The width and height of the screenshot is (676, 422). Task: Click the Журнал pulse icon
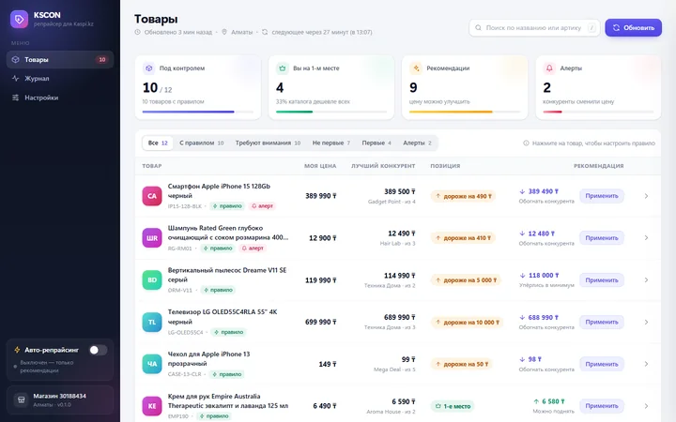tap(16, 79)
